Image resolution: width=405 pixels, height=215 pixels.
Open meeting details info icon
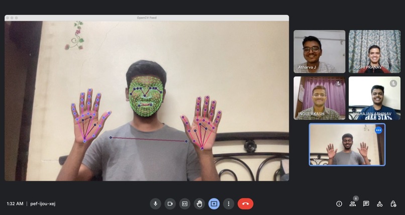[339, 204]
